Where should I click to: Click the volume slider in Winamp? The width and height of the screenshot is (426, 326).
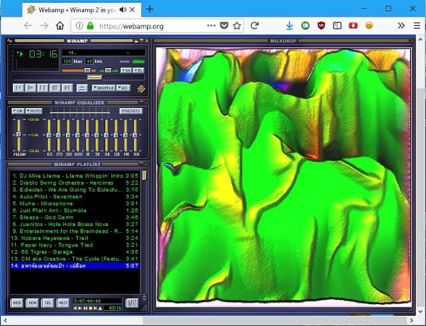(79, 71)
